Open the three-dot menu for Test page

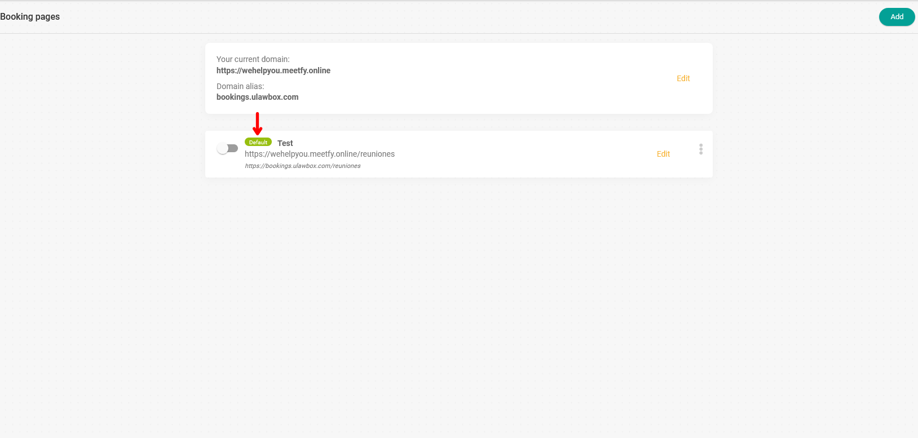[x=701, y=149]
